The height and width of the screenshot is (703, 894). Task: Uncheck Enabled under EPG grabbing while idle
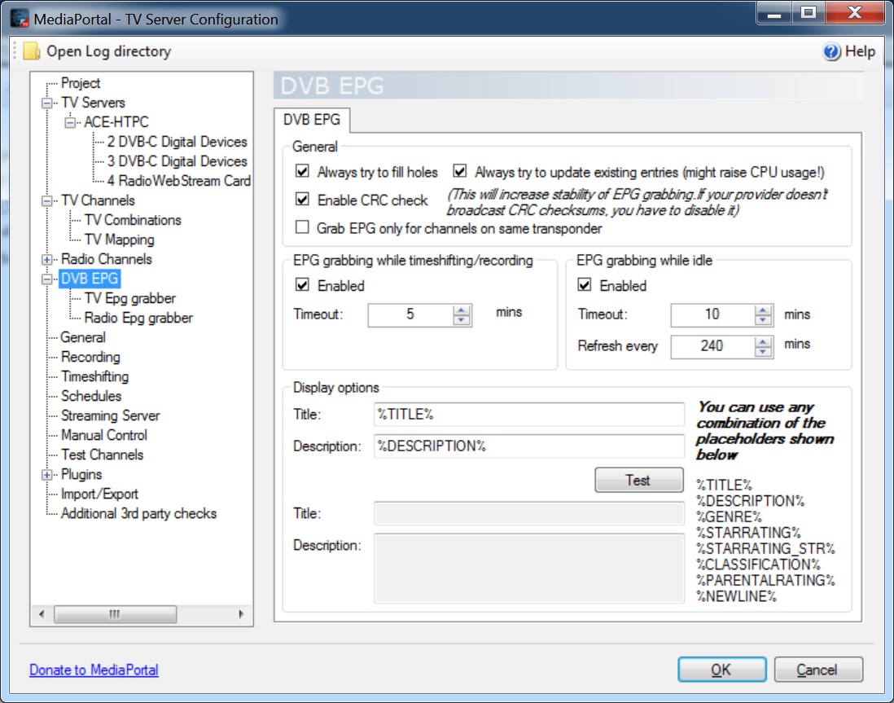(x=585, y=285)
